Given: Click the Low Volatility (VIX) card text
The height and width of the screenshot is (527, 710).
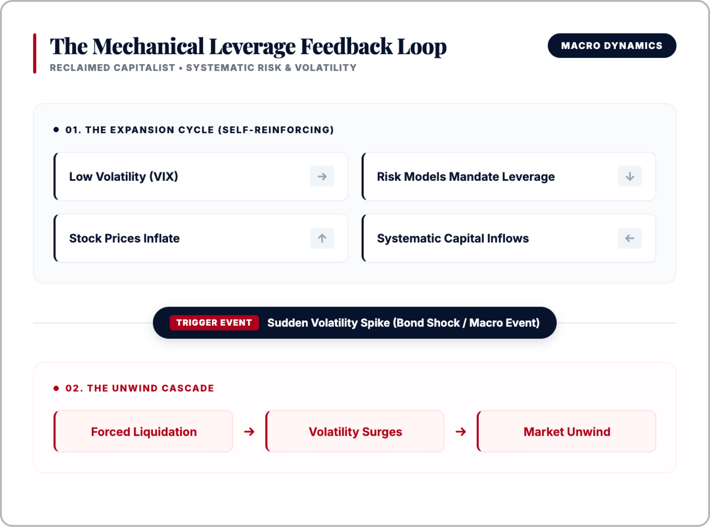Looking at the screenshot, I should pos(124,177).
